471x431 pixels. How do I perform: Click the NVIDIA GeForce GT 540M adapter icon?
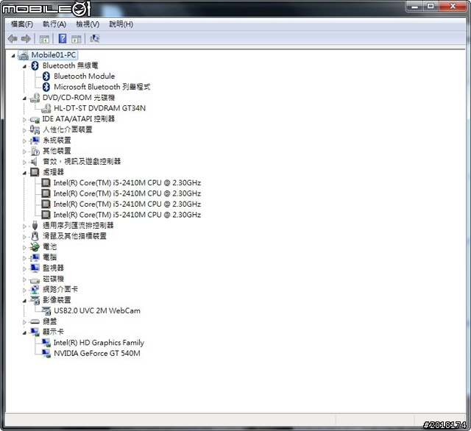pos(46,353)
